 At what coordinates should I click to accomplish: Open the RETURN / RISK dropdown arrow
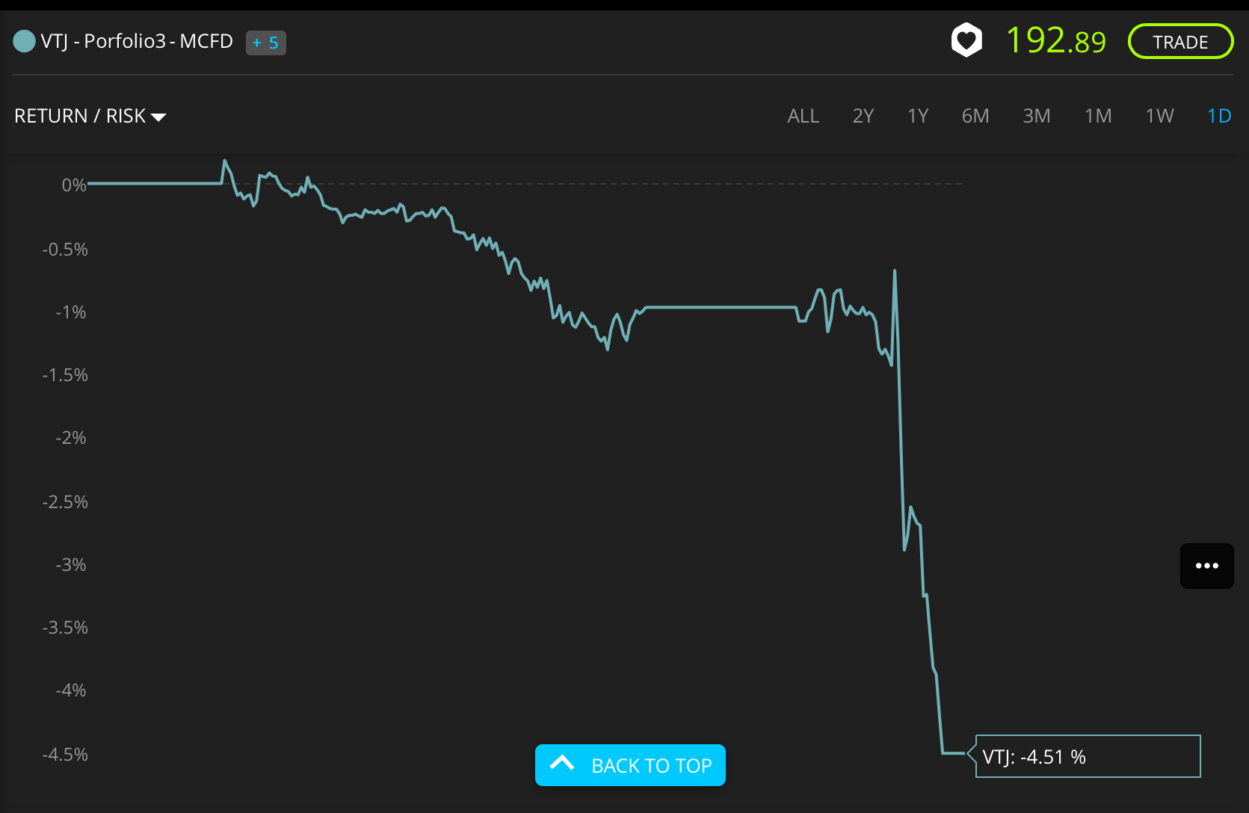158,117
